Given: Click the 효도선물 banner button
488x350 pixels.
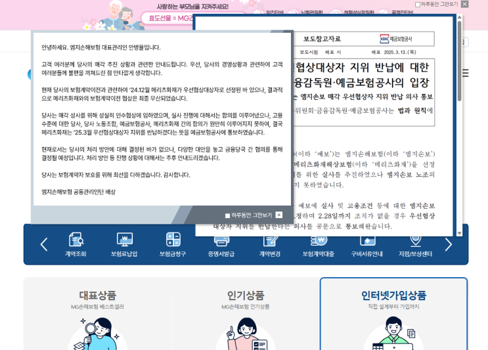Looking at the screenshot, I should pyautogui.click(x=169, y=18).
